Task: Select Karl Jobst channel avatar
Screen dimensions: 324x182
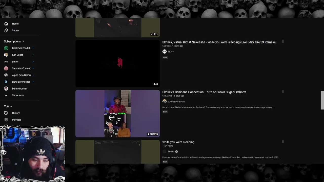Action: tap(6, 55)
